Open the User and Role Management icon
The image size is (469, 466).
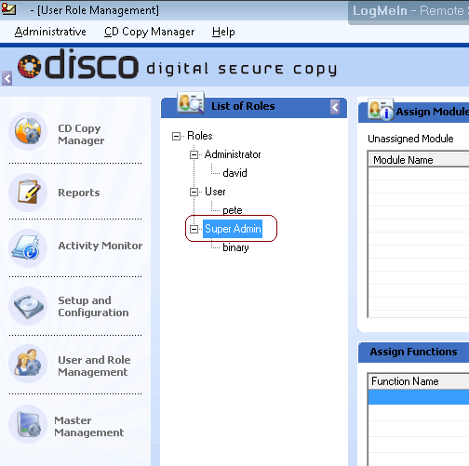(x=28, y=364)
